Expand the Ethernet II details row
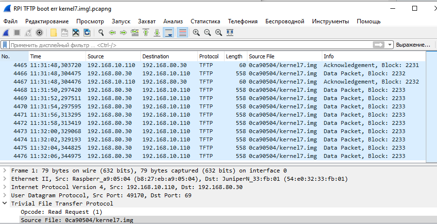Screen dimensions: 437x224 5,179
